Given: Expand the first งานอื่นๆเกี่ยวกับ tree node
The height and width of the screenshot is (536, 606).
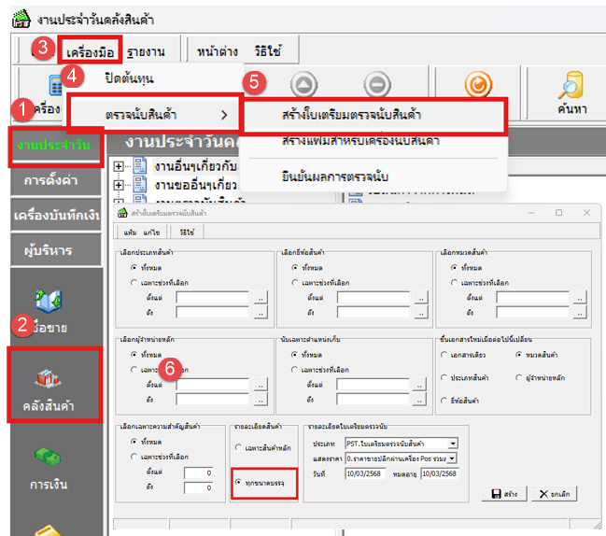Looking at the screenshot, I should pyautogui.click(x=118, y=166).
